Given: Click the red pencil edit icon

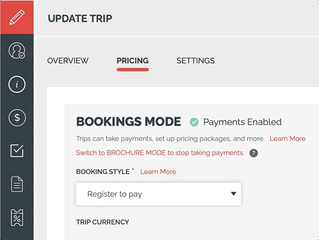Looking at the screenshot, I should (17, 17).
